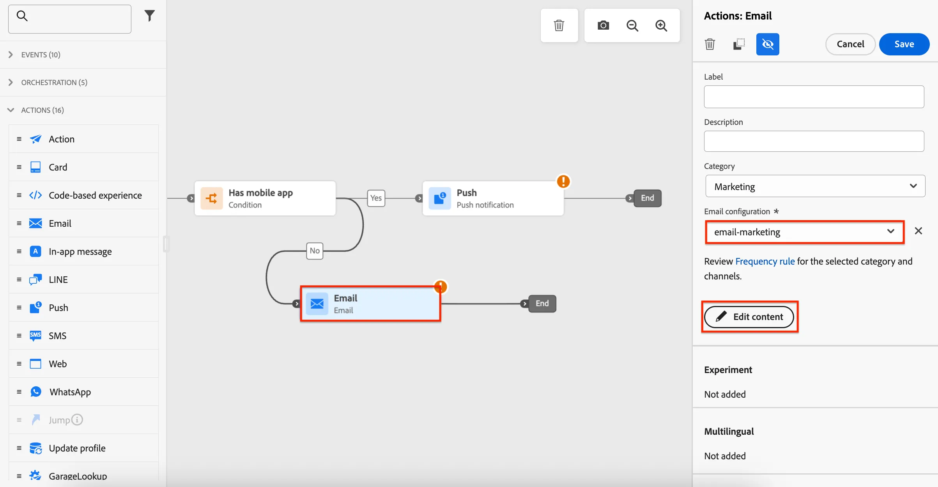Open the email-marketing configuration dropdown
This screenshot has width=938, height=487.
coord(805,232)
